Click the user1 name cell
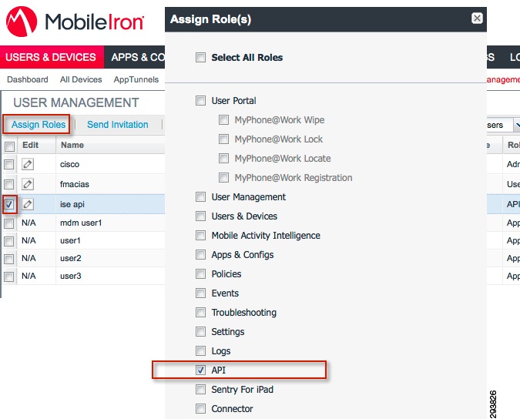Image resolution: width=520 pixels, height=419 pixels. click(x=70, y=240)
